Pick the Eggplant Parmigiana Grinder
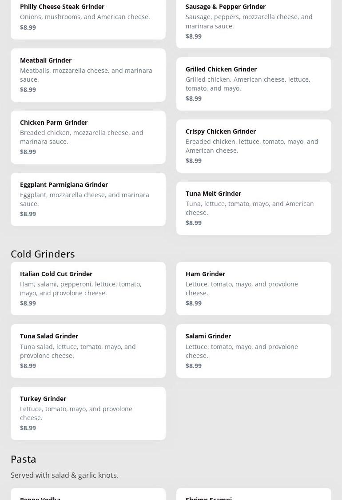The image size is (342, 500). [x=88, y=199]
